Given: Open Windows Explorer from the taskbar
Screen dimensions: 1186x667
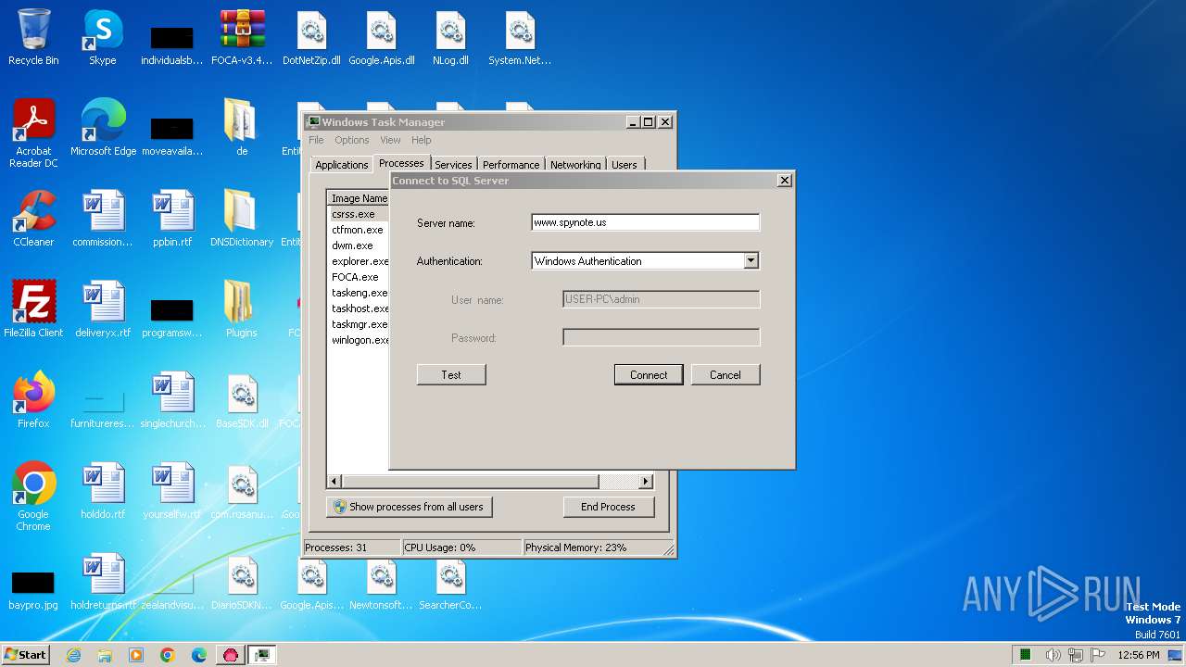Looking at the screenshot, I should 105,655.
